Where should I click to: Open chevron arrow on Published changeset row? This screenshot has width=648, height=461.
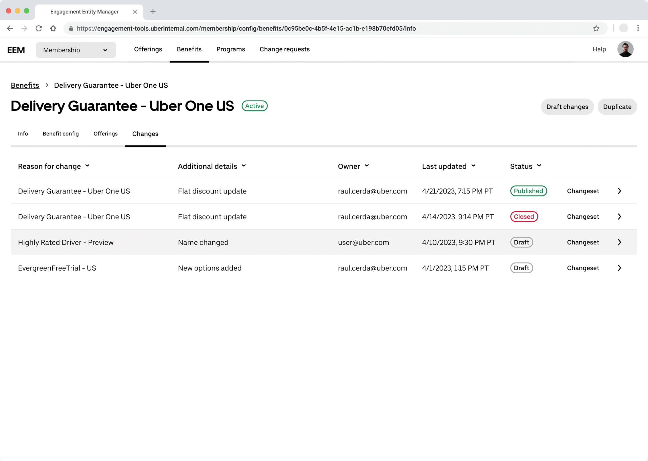point(619,191)
